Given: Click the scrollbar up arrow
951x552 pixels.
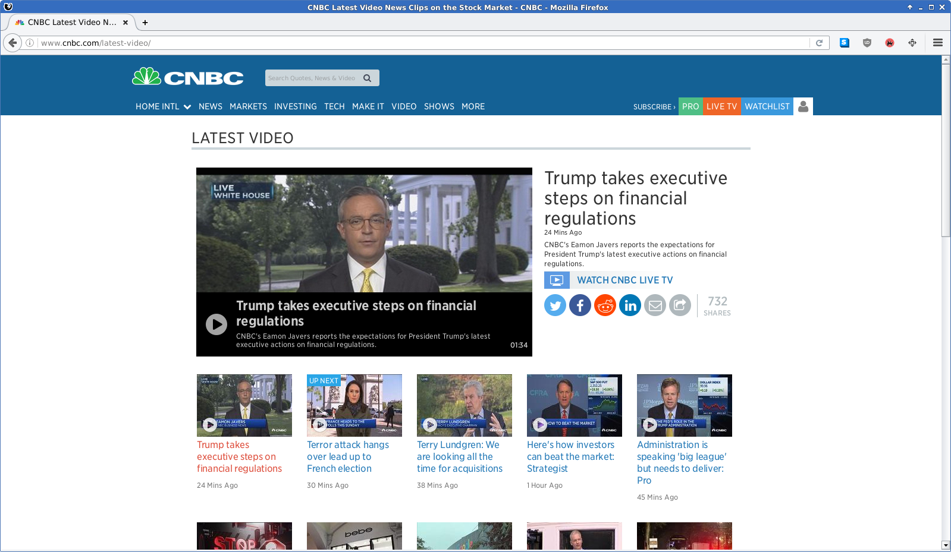Looking at the screenshot, I should tap(946, 60).
